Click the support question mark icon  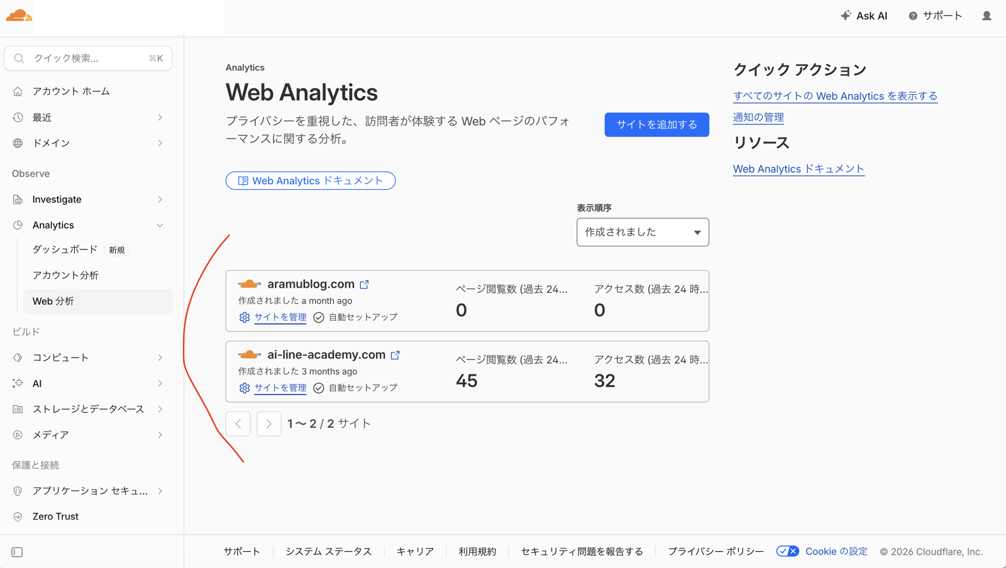pos(913,16)
